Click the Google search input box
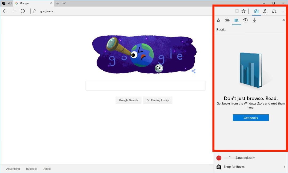288x173 pixels. tap(145, 85)
